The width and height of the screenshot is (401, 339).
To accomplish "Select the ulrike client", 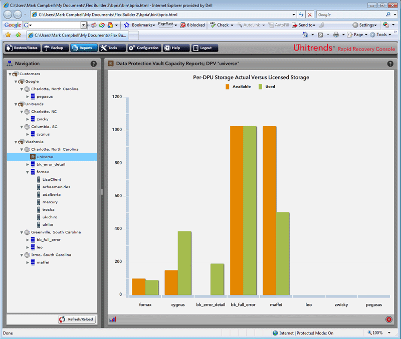I will point(48,225).
